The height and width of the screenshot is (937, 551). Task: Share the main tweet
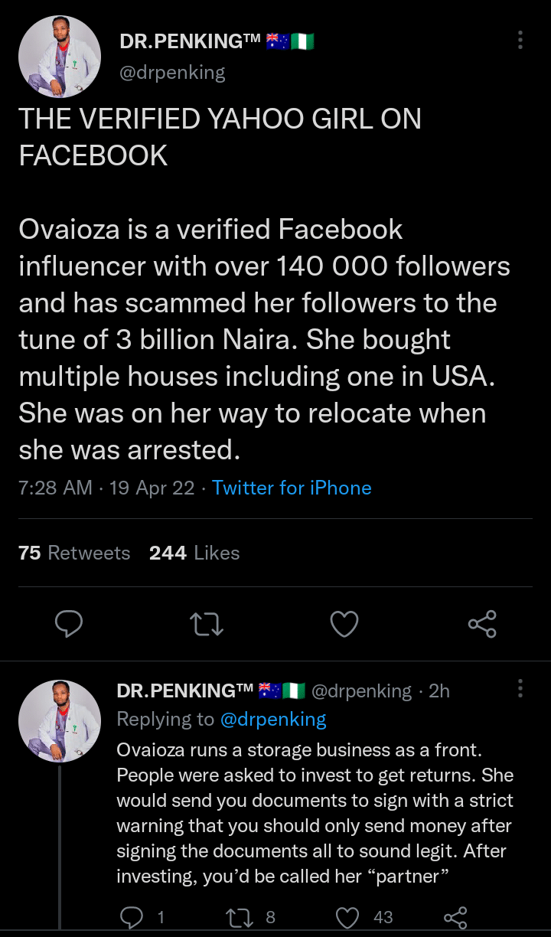(x=482, y=624)
